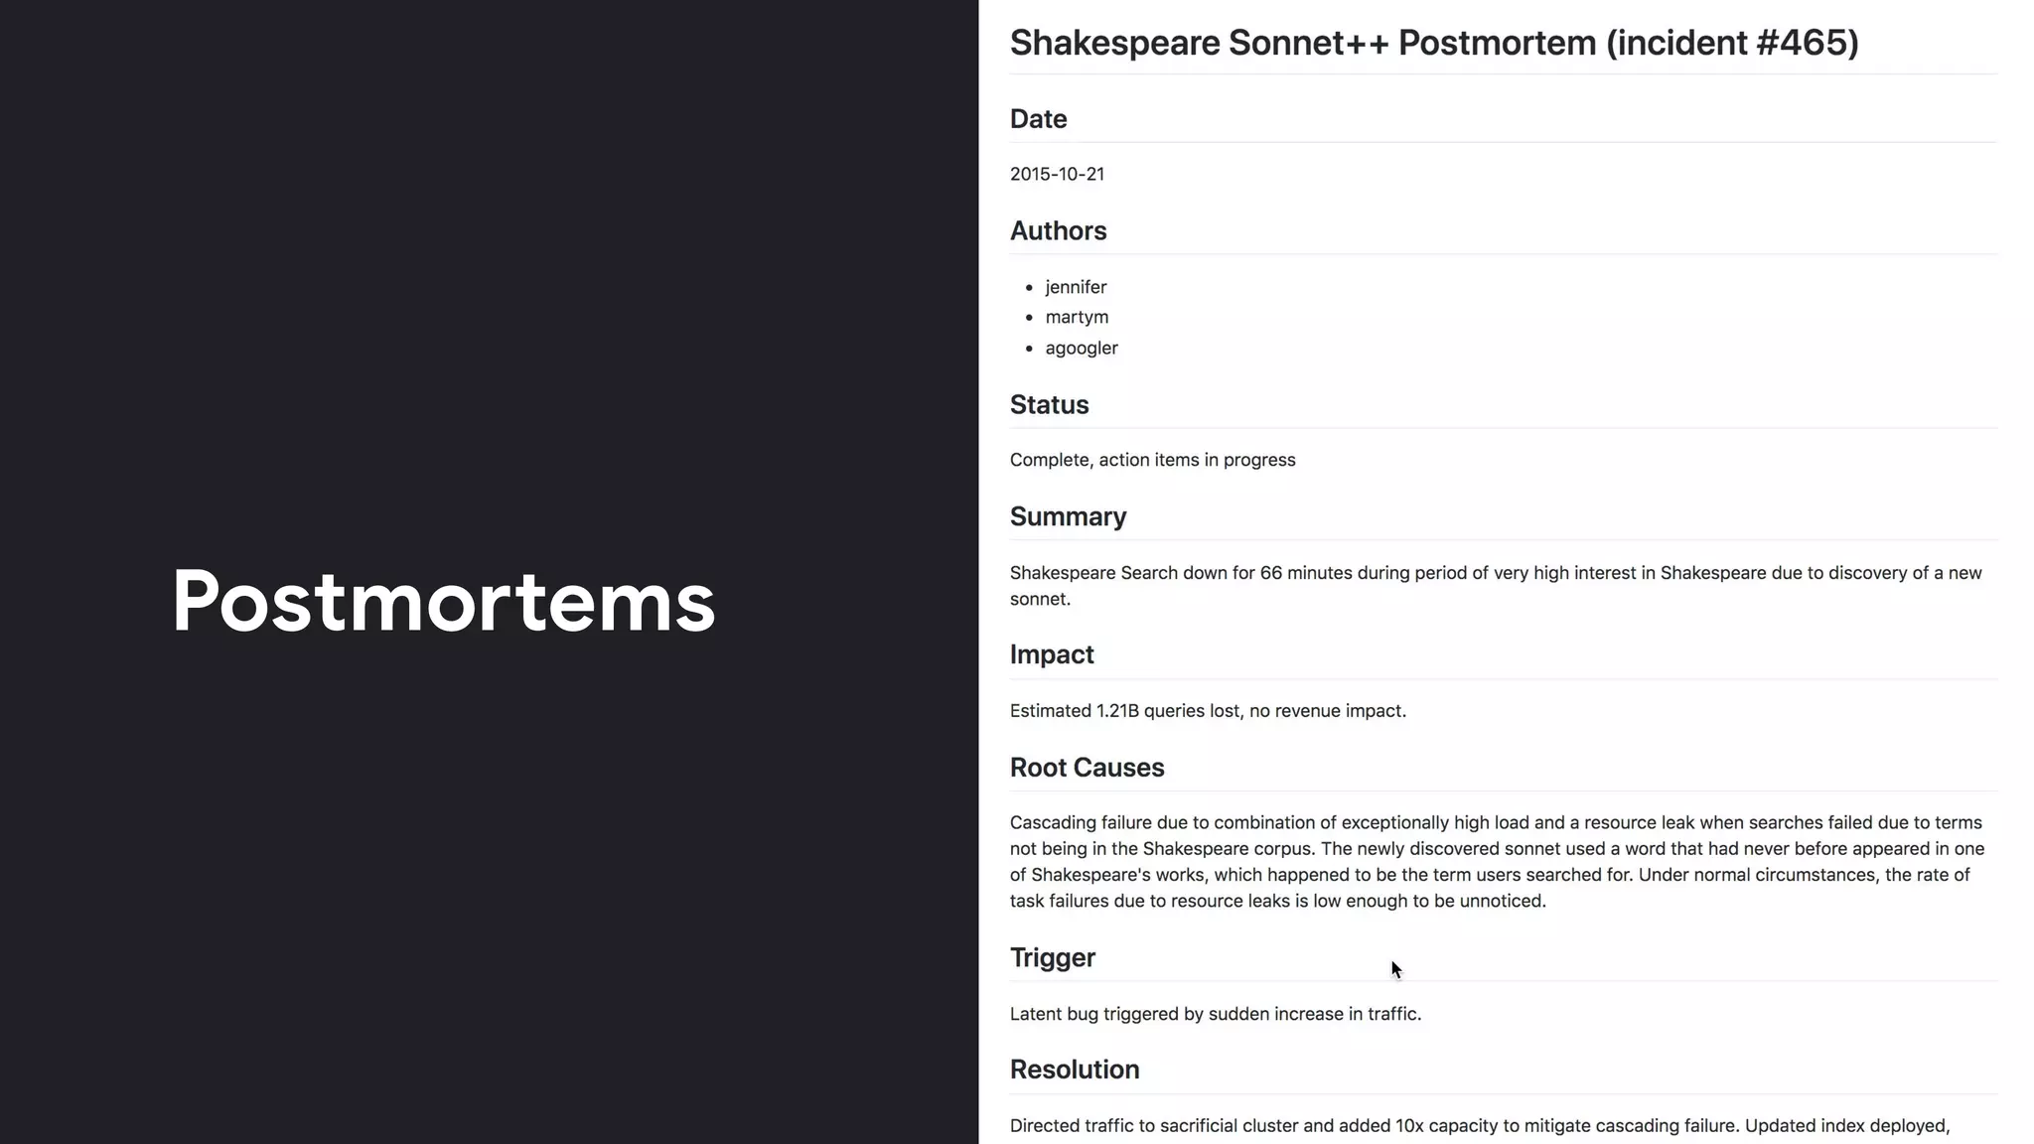Click the date value 2015-10-21
Image resolution: width=2034 pixels, height=1144 pixels.
(x=1057, y=175)
